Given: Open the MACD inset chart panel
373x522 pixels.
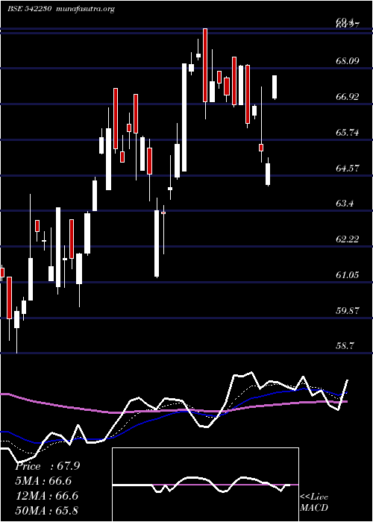Looking at the screenshot, I should 205,485.
